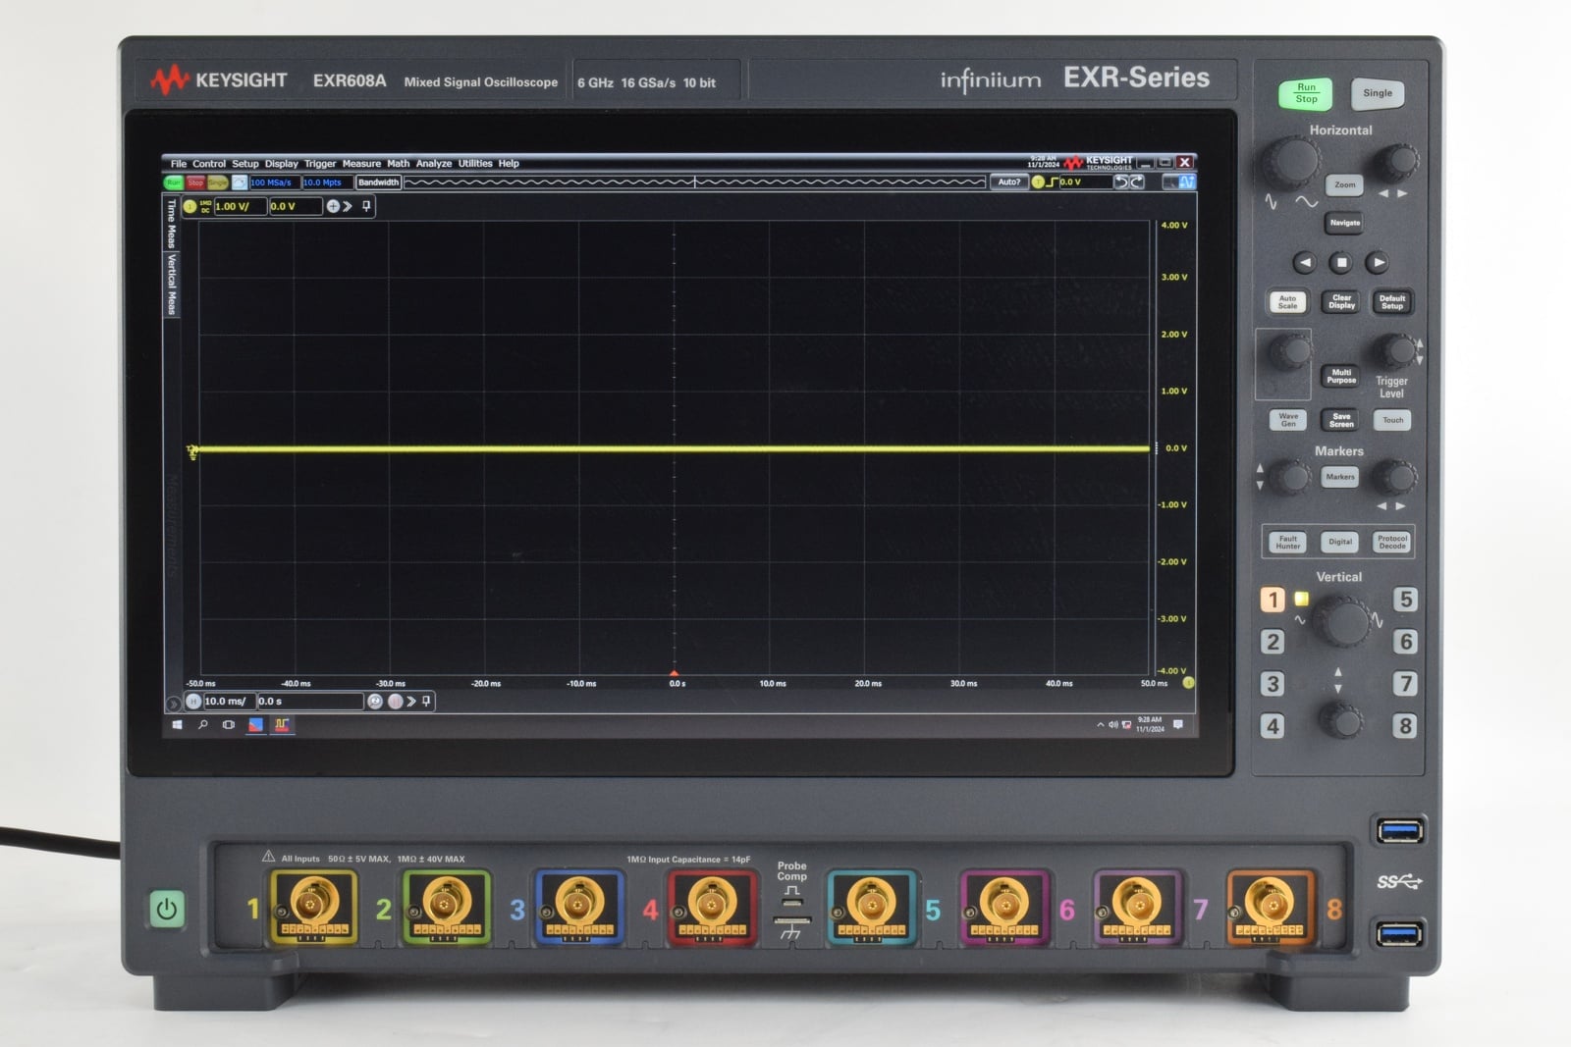
Task: Open the File menu
Action: [x=178, y=164]
